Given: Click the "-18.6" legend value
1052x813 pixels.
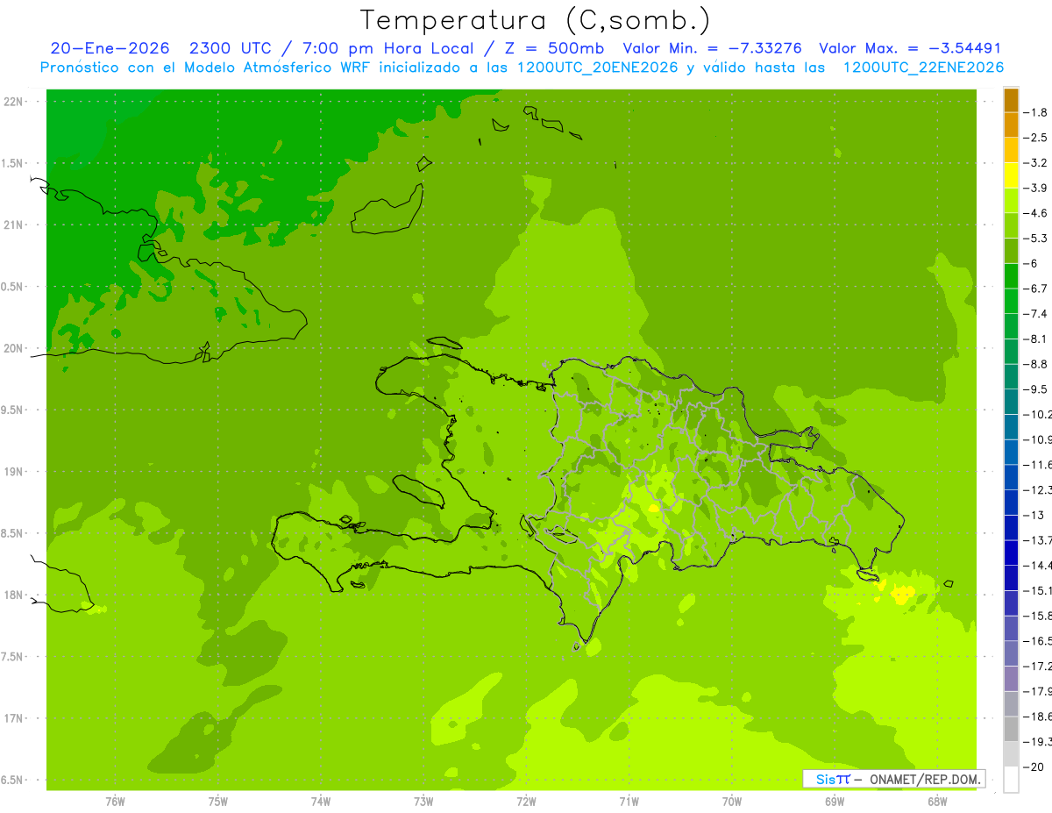Looking at the screenshot, I should pyautogui.click(x=1039, y=717).
